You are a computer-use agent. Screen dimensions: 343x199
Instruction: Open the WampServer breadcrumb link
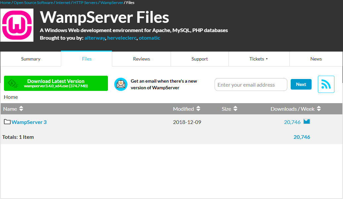(112, 3)
